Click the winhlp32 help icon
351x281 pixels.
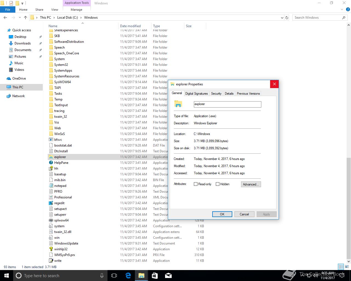tap(51, 249)
